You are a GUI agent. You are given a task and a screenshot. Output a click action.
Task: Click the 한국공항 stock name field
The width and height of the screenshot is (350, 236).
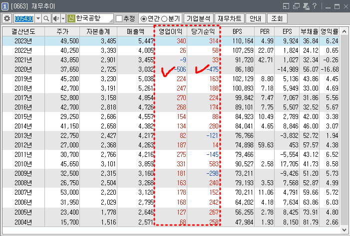[90, 18]
